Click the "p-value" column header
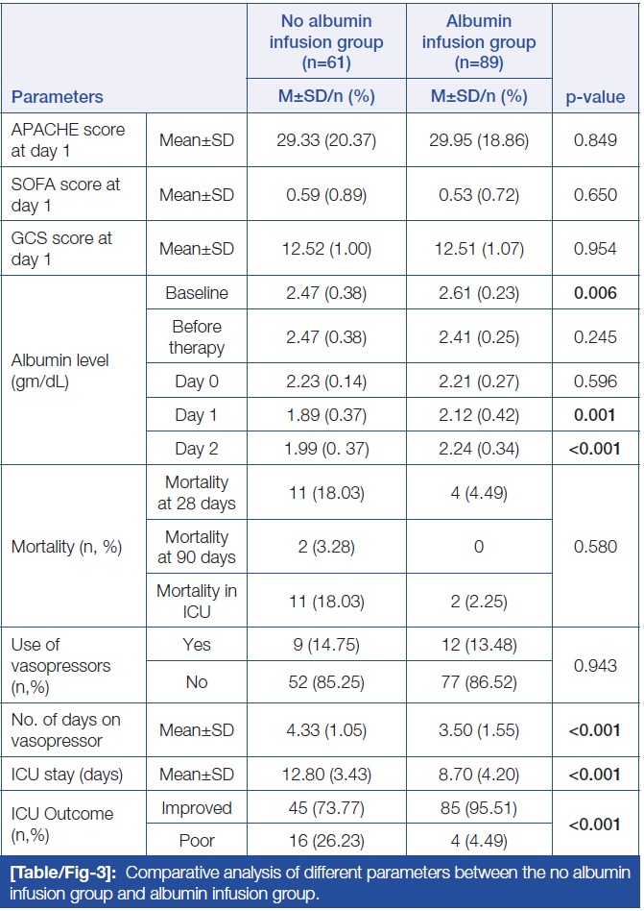Screen dimensions: 644x911 coord(596,97)
